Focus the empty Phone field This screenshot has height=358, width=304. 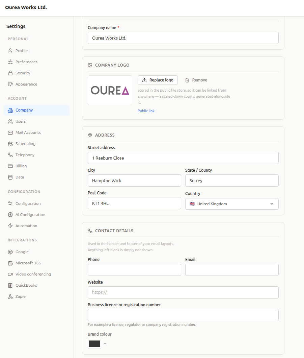[x=134, y=270]
